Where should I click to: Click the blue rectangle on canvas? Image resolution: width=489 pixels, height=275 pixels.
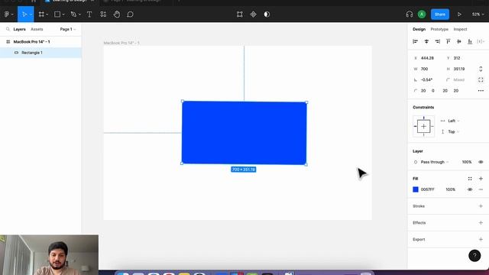point(244,132)
